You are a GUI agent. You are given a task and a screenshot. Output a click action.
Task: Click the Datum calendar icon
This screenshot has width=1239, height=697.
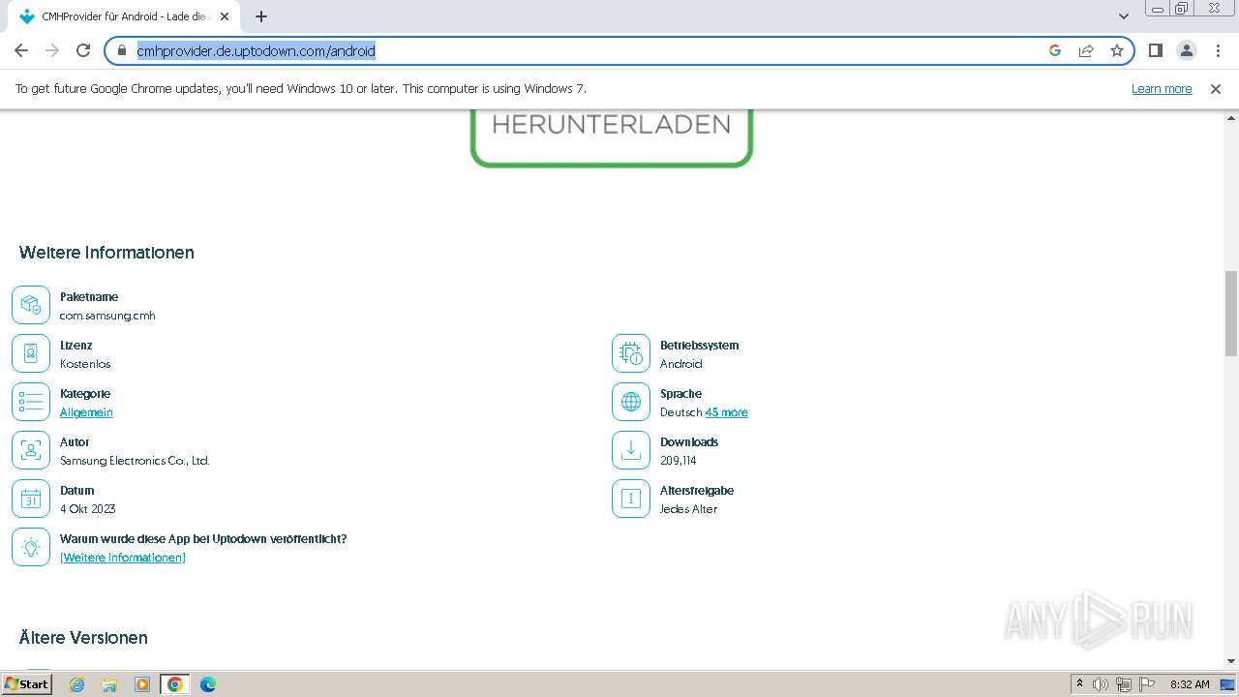click(31, 500)
